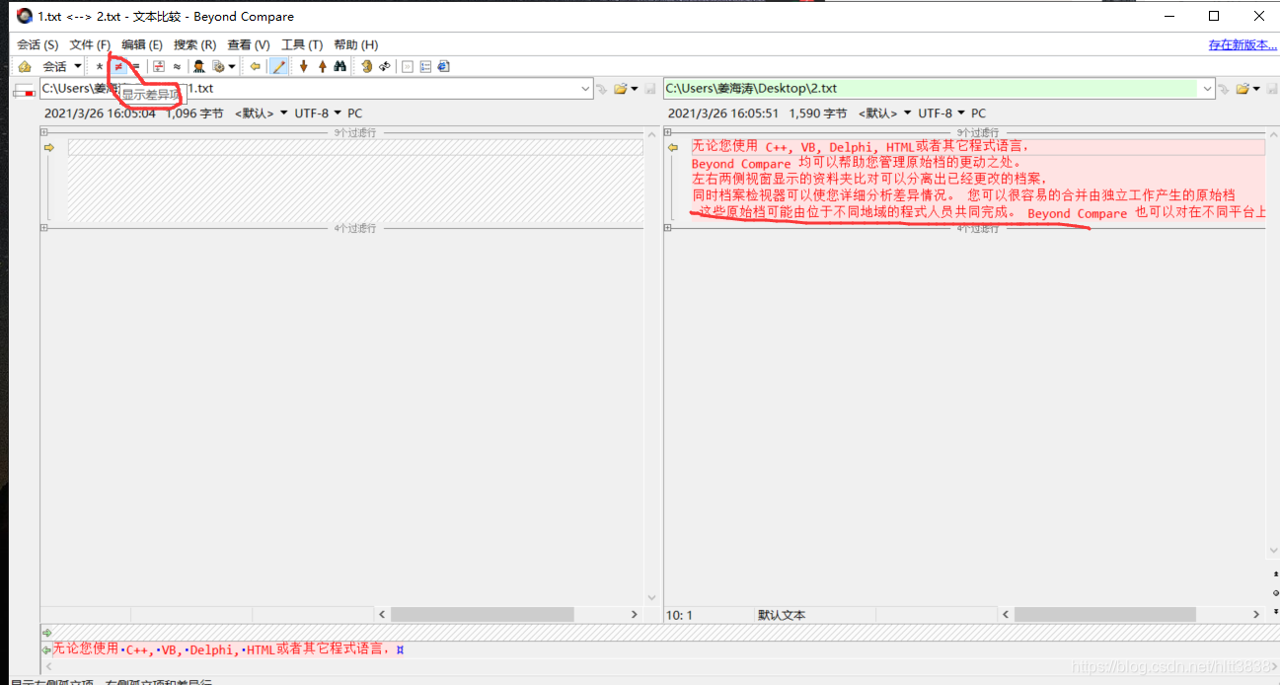Open file folder icon for left pane

tap(621, 89)
